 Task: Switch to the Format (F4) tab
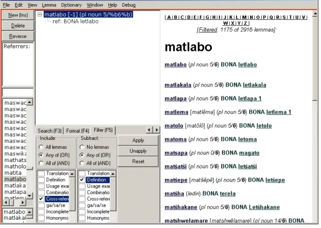point(78,131)
